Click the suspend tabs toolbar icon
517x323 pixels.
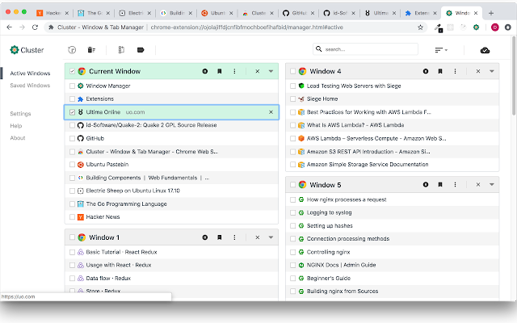point(72,50)
